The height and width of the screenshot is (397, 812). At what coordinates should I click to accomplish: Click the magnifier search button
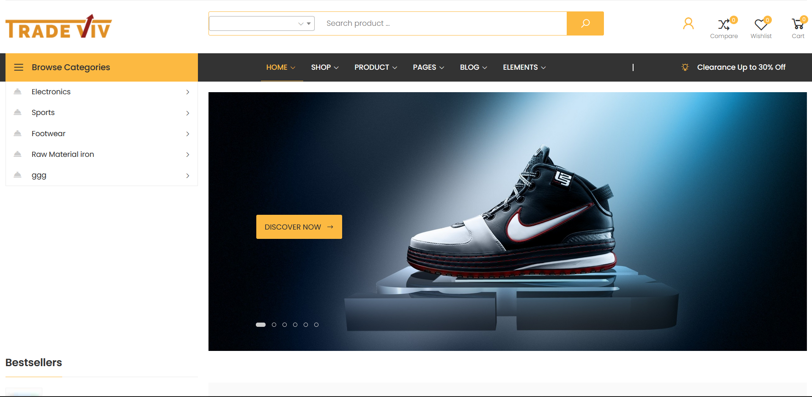point(585,23)
